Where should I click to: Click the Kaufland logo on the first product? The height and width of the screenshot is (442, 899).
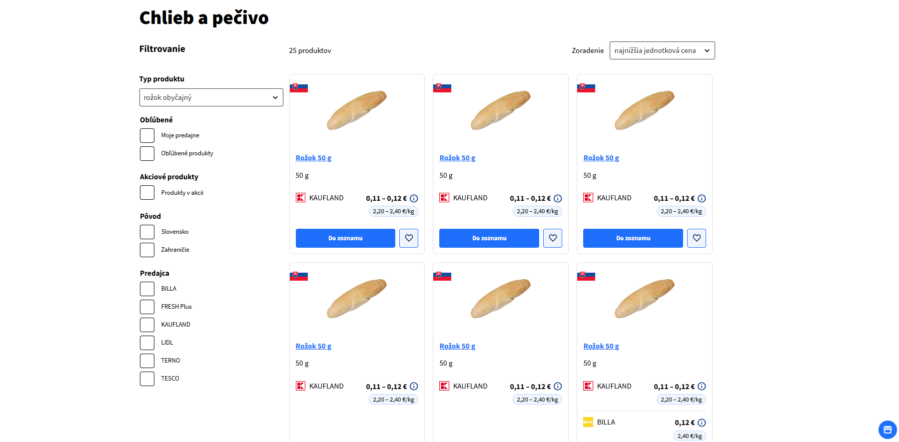(x=300, y=198)
